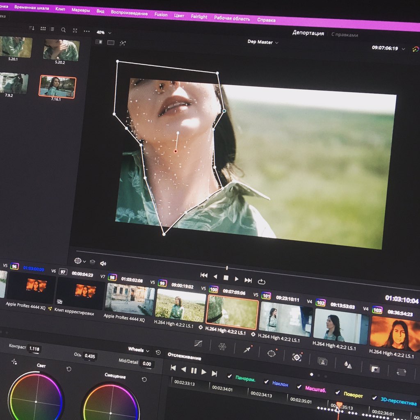Uncheck the Поворот tracking checkbox

click(x=338, y=393)
